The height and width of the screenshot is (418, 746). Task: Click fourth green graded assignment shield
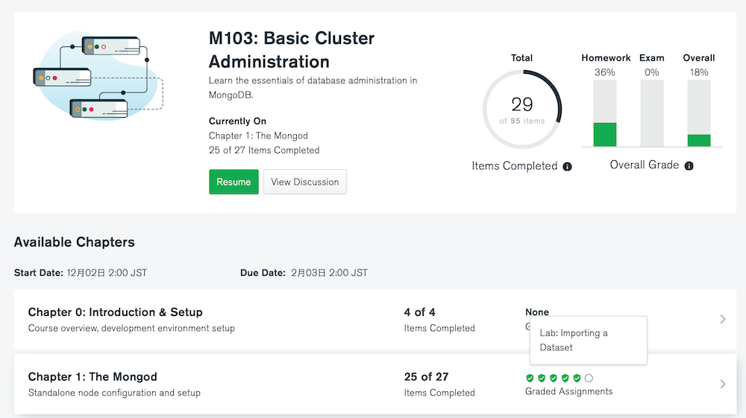click(x=565, y=378)
